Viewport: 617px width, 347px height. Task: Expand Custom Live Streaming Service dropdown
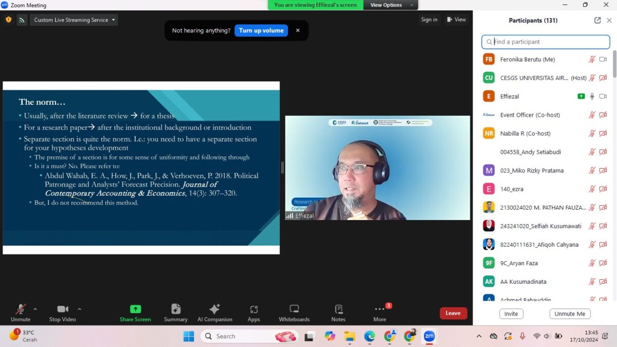click(74, 20)
